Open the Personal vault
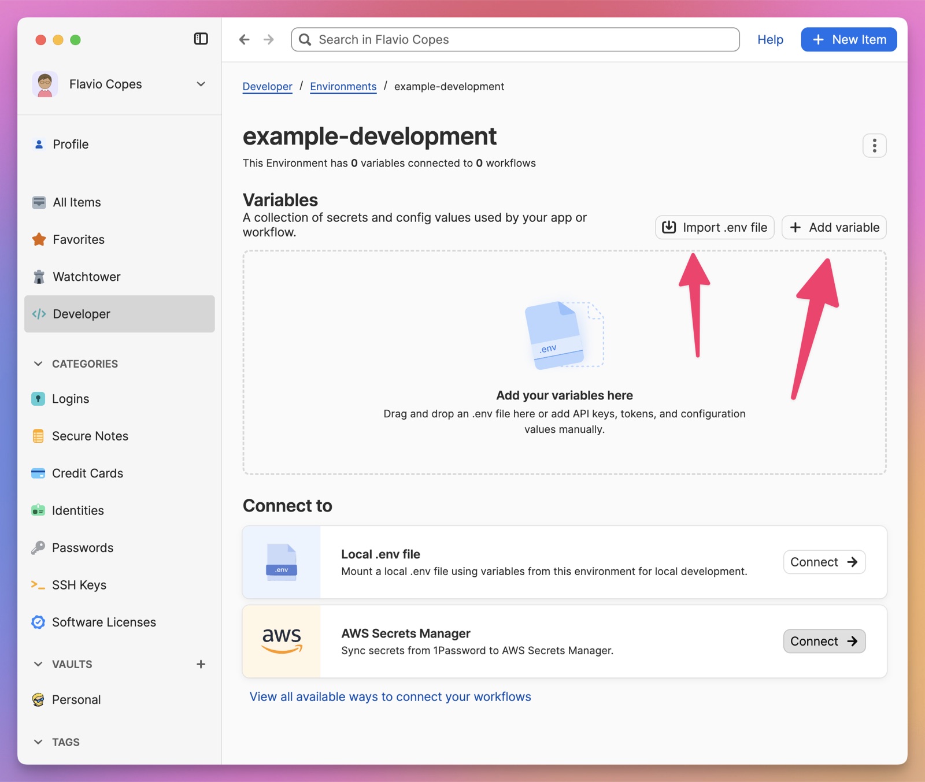The image size is (925, 782). pyautogui.click(x=120, y=699)
